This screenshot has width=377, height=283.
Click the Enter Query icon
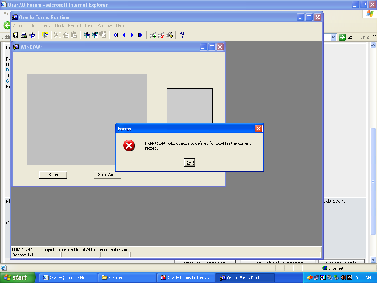coord(87,35)
